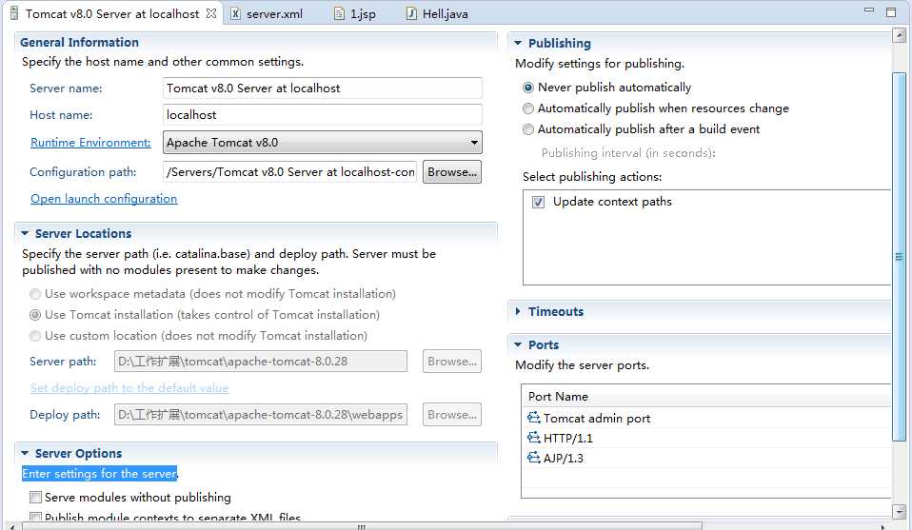The width and height of the screenshot is (912, 530).
Task: Click the horizontal scrollbar thumb
Action: pos(362,526)
